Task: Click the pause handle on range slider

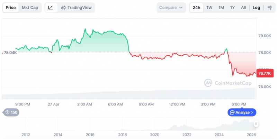Action: pyautogui.click(x=256, y=124)
